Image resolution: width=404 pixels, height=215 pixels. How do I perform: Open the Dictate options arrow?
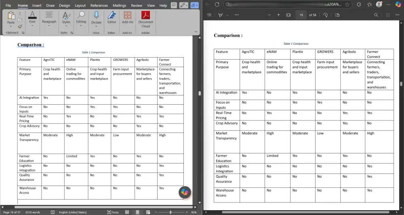click(x=97, y=26)
